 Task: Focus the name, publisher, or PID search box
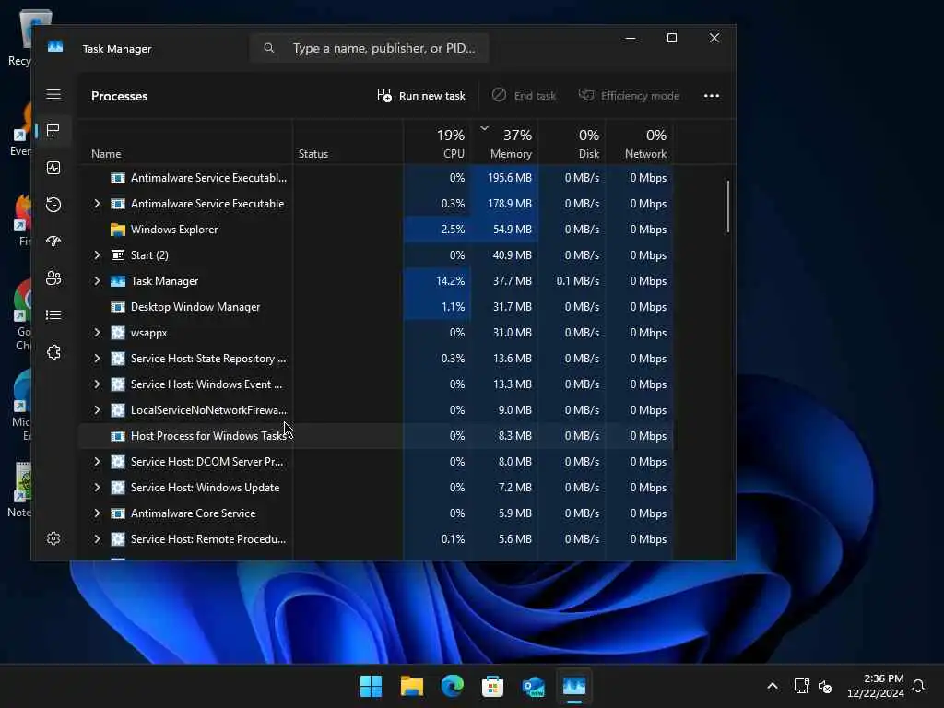pyautogui.click(x=369, y=48)
